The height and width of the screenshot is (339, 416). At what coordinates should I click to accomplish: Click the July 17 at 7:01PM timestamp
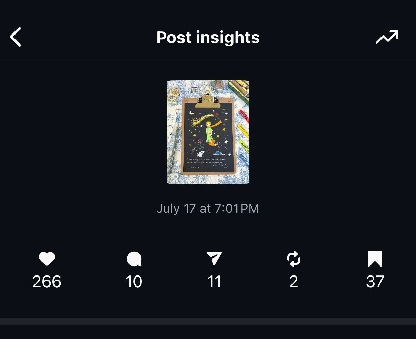tap(208, 209)
